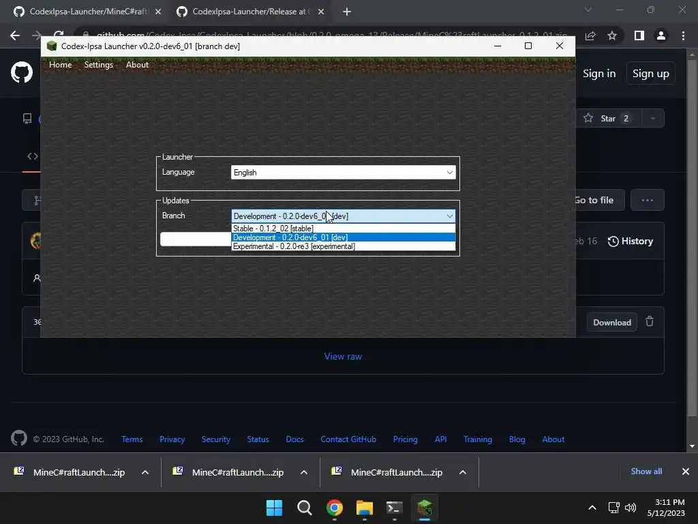The width and height of the screenshot is (698, 524).
Task: Open API link in footer
Action: pyautogui.click(x=441, y=439)
